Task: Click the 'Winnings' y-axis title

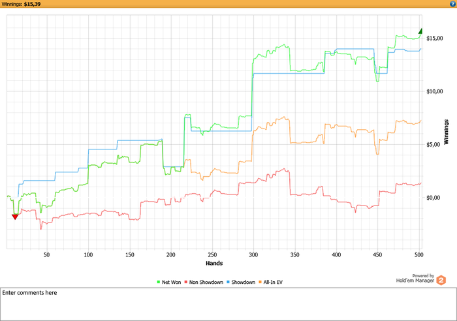Action: pos(446,132)
